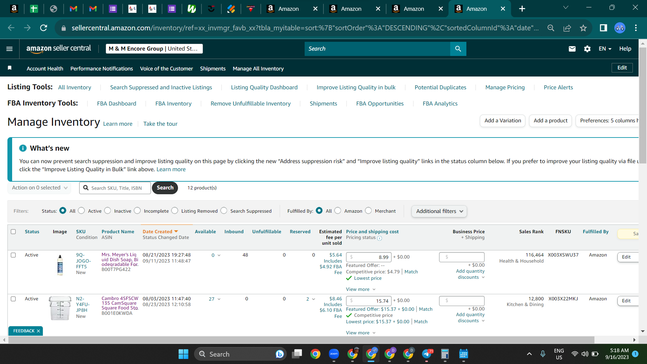
Task: Expand the Available 0 quantity chevron
Action: click(x=219, y=255)
